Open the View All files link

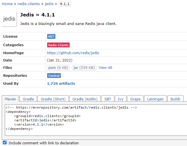(x=105, y=67)
